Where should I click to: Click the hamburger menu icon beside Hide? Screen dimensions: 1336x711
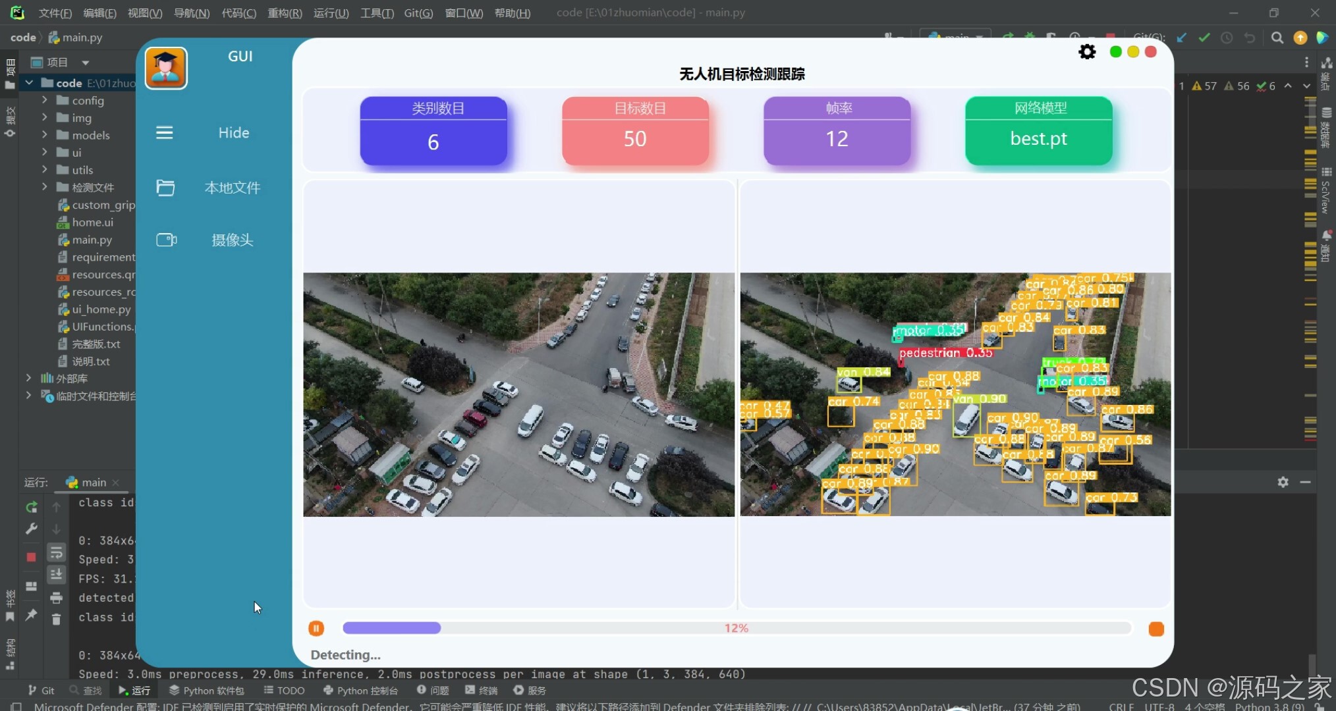(x=165, y=133)
